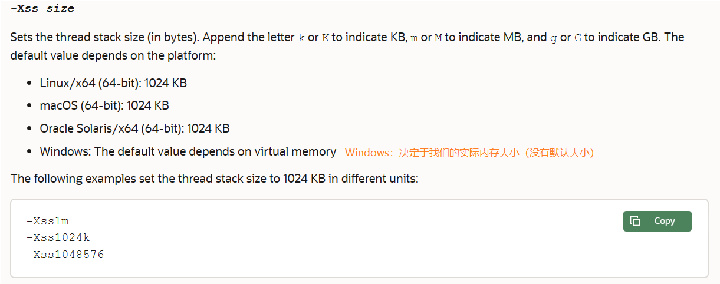Click the uppercase 'G' code letter
Screen dimensions: 720x284
click(578, 38)
